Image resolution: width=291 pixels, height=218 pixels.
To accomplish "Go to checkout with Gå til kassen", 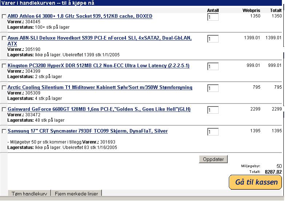I will coord(255,182).
